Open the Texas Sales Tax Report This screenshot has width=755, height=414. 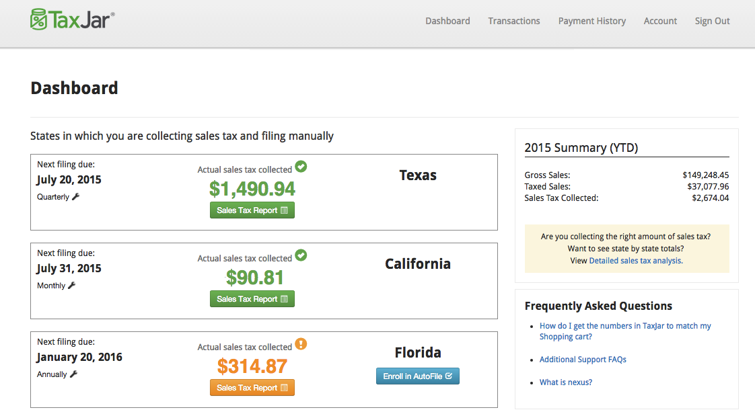pos(252,210)
